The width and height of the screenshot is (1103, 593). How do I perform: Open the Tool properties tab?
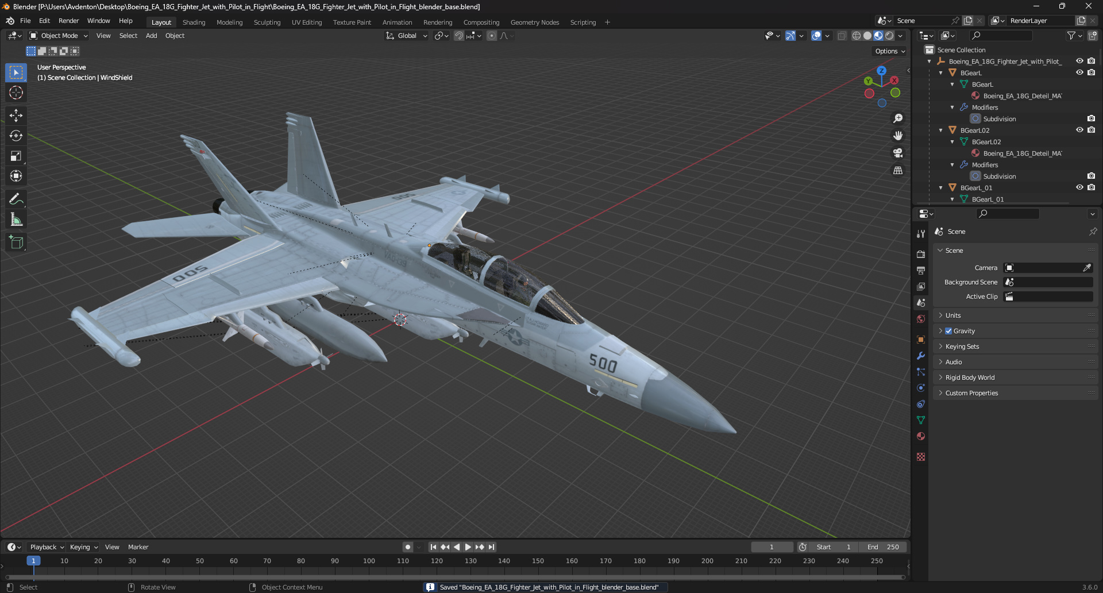[921, 233]
